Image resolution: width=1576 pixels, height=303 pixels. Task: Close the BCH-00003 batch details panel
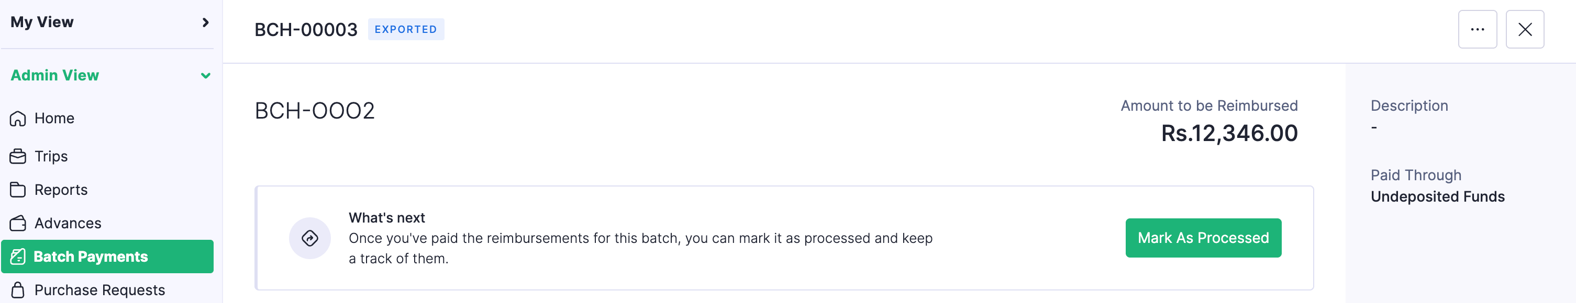coord(1525,29)
